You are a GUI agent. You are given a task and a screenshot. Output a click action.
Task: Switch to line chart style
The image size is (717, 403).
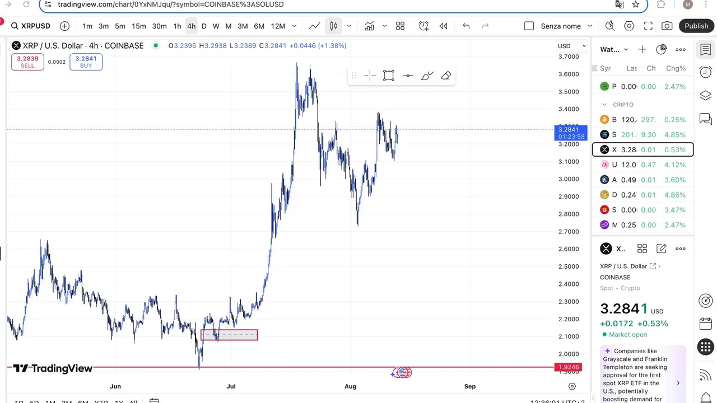[314, 26]
